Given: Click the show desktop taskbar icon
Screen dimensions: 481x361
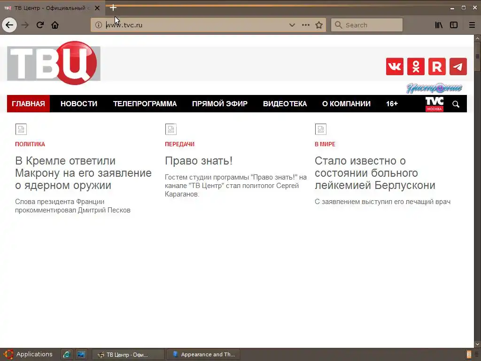Looking at the screenshot, I should point(81,354).
